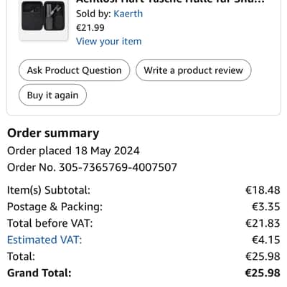Click the Postage & Packing label
The height and width of the screenshot is (287, 287).
tap(55, 207)
